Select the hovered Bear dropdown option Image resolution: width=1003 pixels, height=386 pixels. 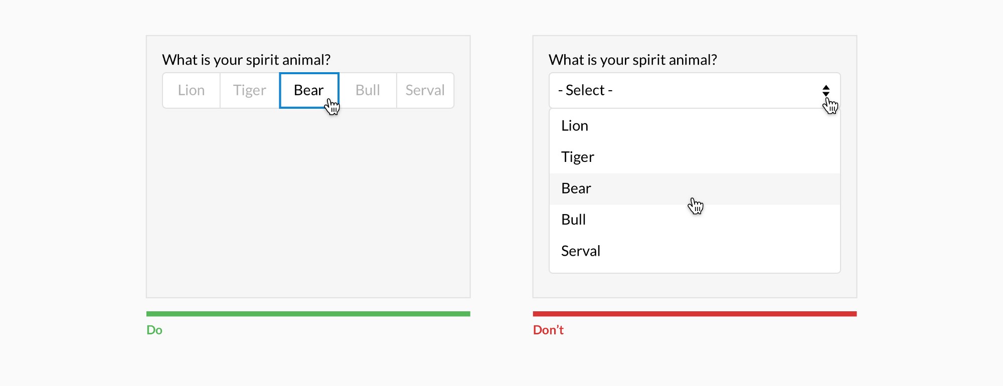(x=576, y=188)
